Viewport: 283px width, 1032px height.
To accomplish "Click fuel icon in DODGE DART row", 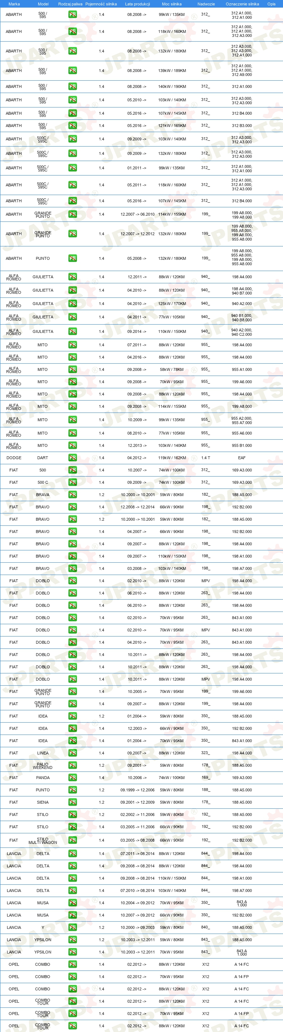I will [x=72, y=457].
